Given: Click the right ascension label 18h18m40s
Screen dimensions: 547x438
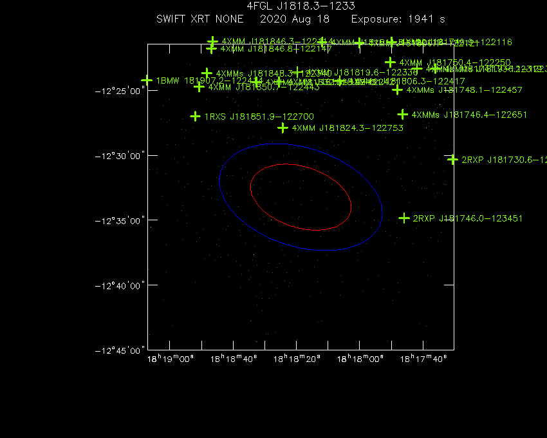Looking at the screenshot, I should coord(234,359).
